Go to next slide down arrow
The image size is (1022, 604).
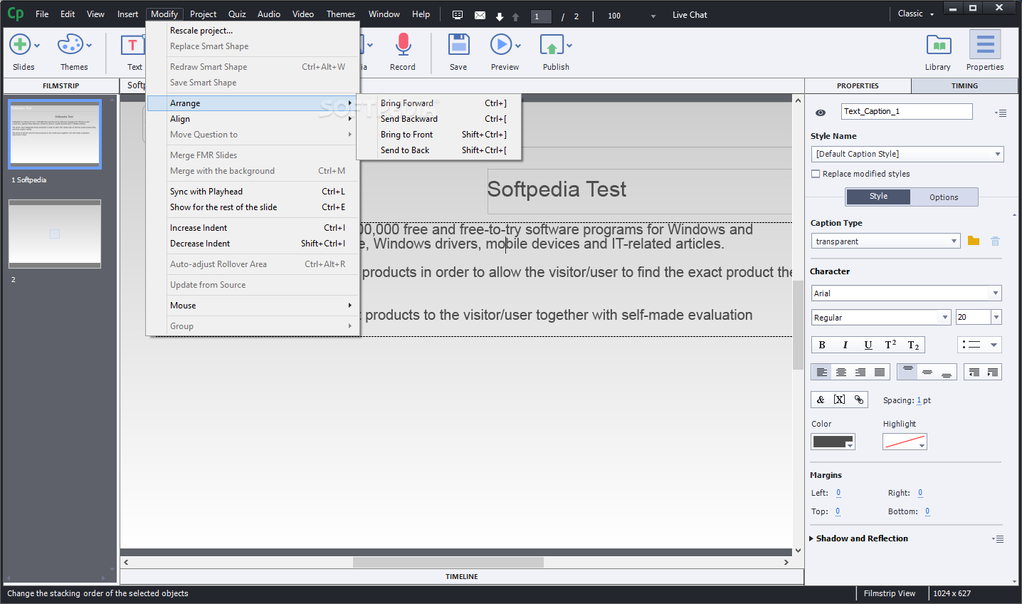[500, 16]
